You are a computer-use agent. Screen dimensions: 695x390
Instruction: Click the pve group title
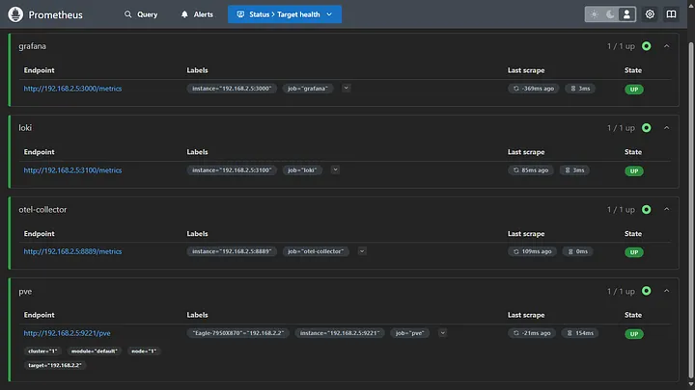pos(25,292)
